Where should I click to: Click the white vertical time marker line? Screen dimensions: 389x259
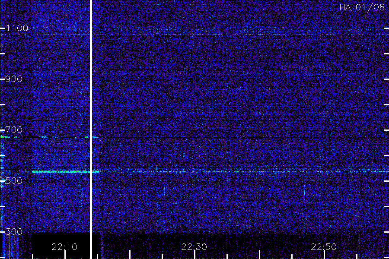pyautogui.click(x=91, y=129)
